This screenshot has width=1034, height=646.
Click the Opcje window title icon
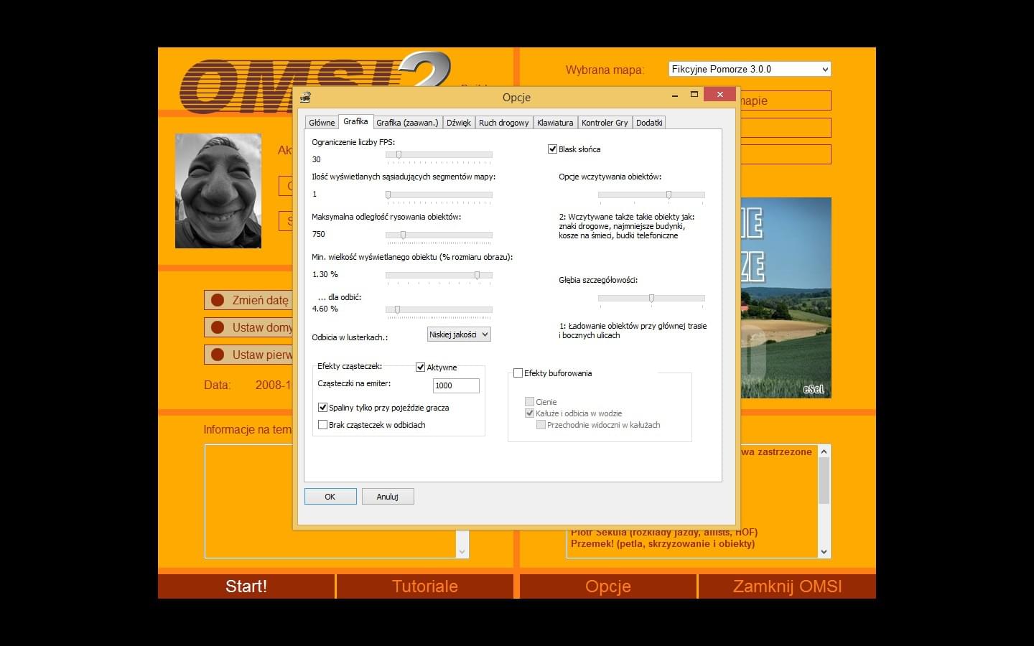pos(305,97)
